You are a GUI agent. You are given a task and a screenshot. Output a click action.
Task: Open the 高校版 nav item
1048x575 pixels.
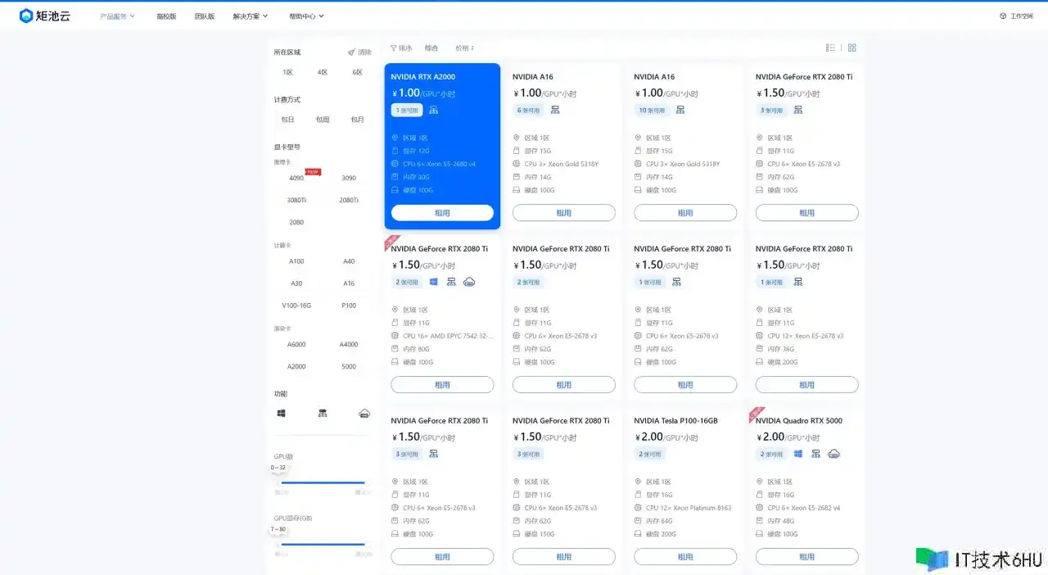[x=166, y=16]
